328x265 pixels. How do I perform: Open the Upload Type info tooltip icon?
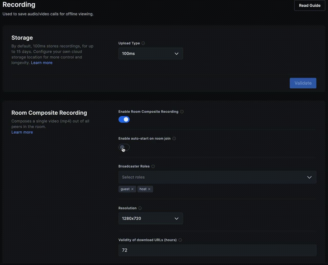pyautogui.click(x=143, y=43)
